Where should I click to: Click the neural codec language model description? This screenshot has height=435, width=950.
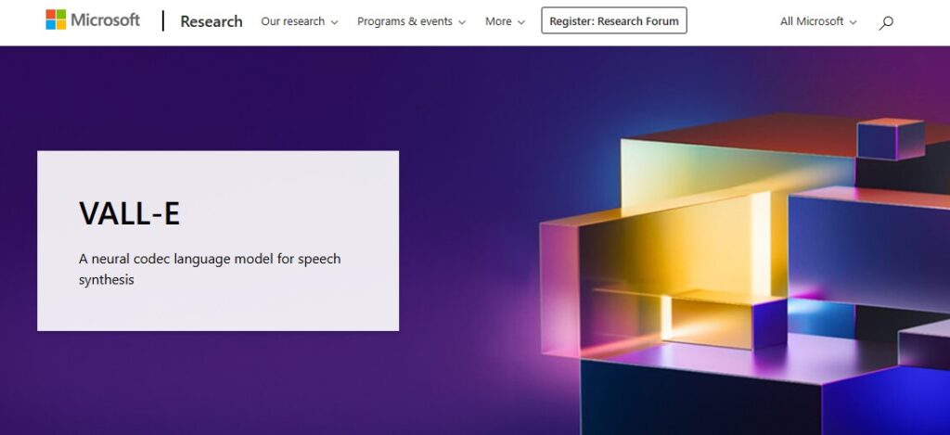pyautogui.click(x=210, y=269)
